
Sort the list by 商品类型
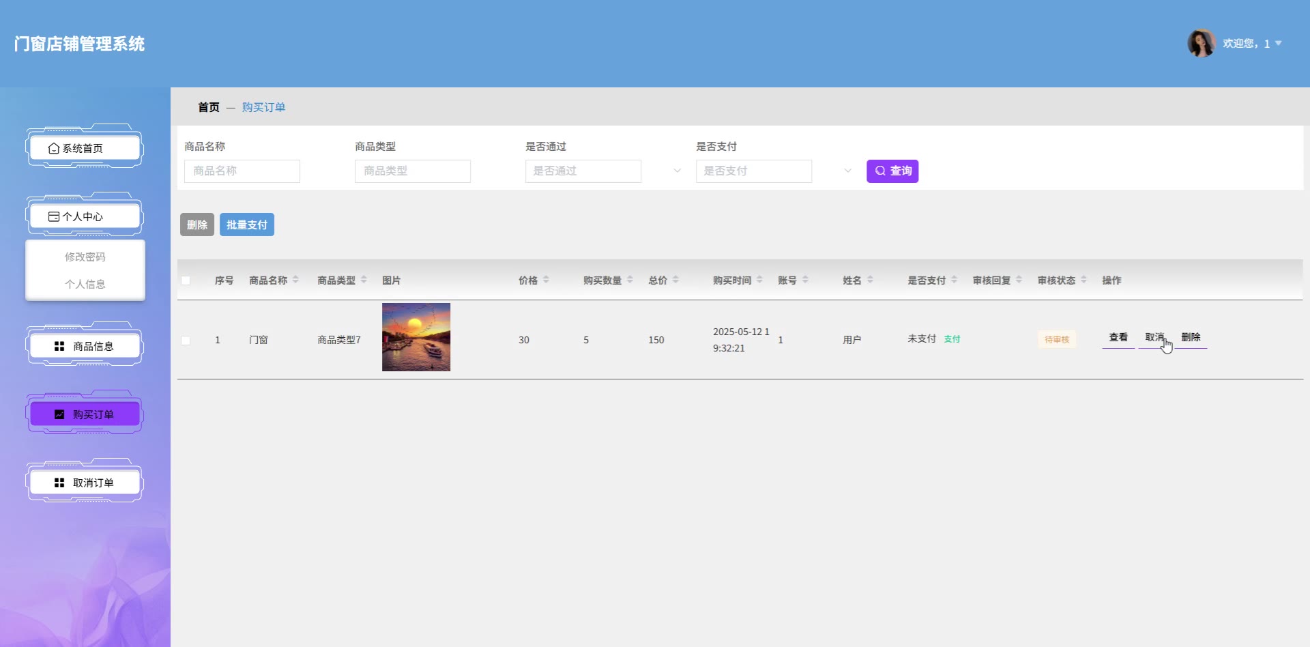(x=364, y=280)
